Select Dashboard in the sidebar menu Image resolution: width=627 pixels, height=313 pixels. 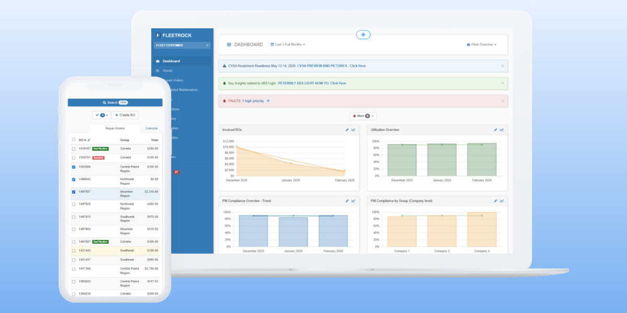182,61
